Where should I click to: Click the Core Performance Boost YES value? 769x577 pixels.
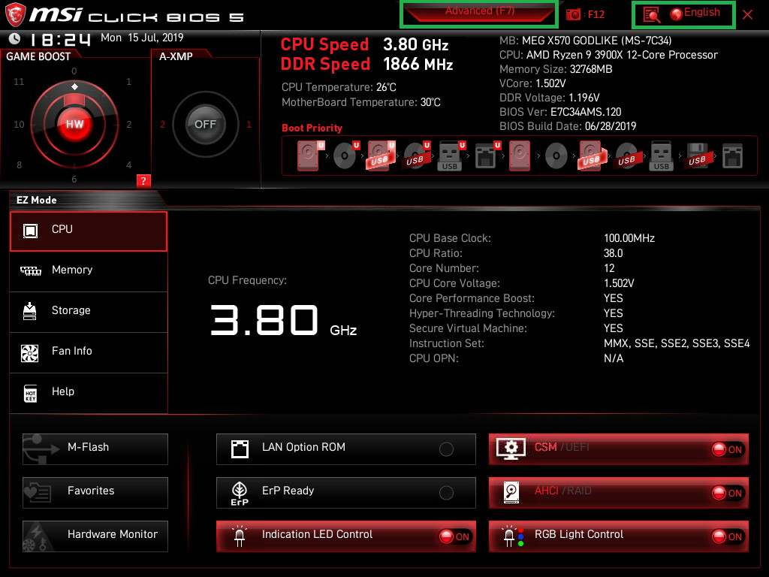(614, 298)
